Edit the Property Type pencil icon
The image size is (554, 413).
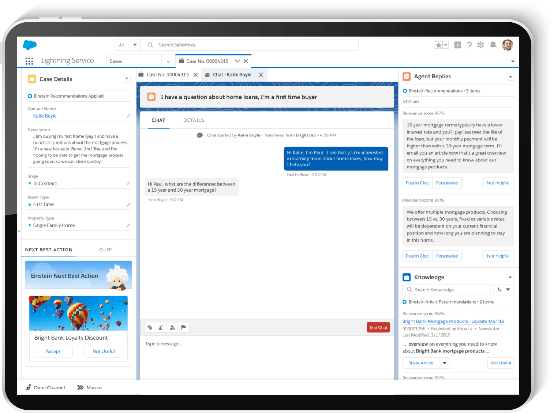[x=128, y=225]
